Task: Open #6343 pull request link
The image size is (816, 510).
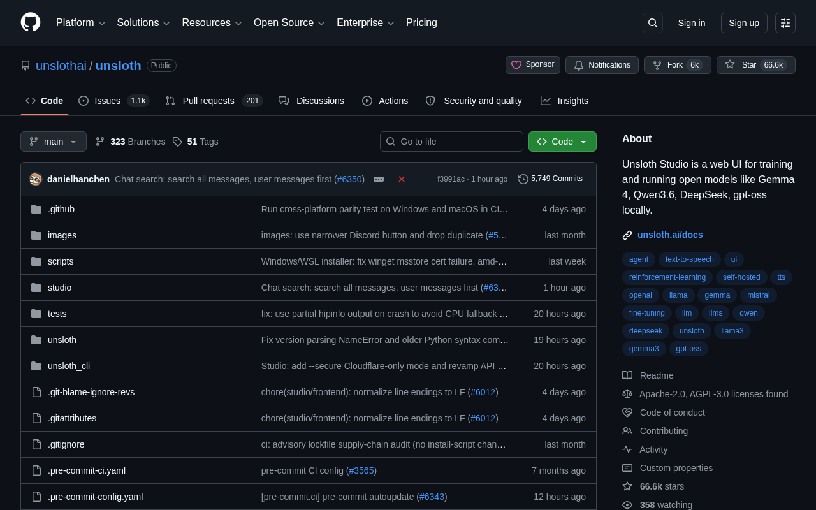Action: tap(432, 497)
